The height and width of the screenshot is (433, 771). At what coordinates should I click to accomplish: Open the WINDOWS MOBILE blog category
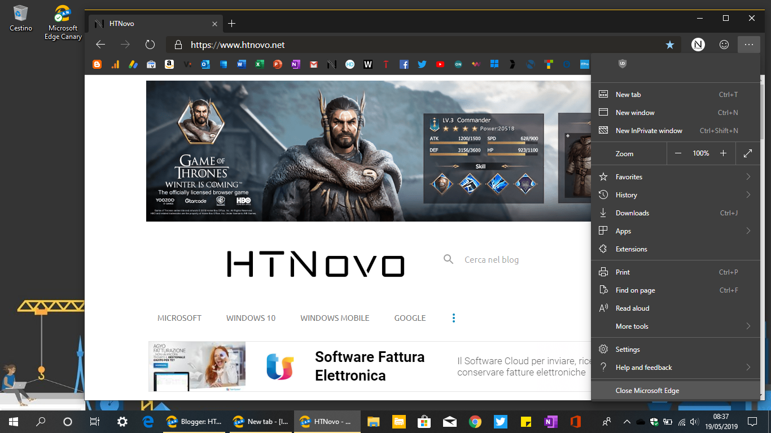point(335,318)
